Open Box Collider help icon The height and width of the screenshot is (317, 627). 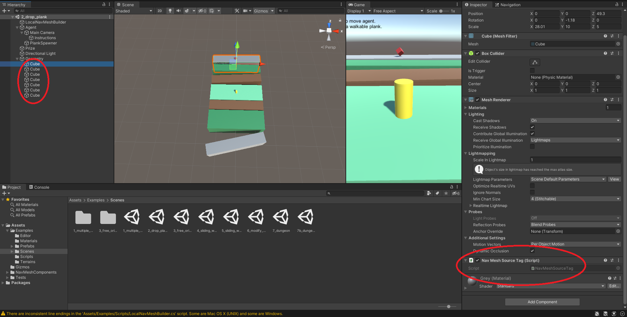(x=605, y=53)
